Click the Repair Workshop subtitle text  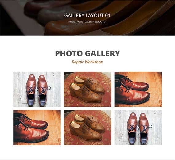click(87, 62)
